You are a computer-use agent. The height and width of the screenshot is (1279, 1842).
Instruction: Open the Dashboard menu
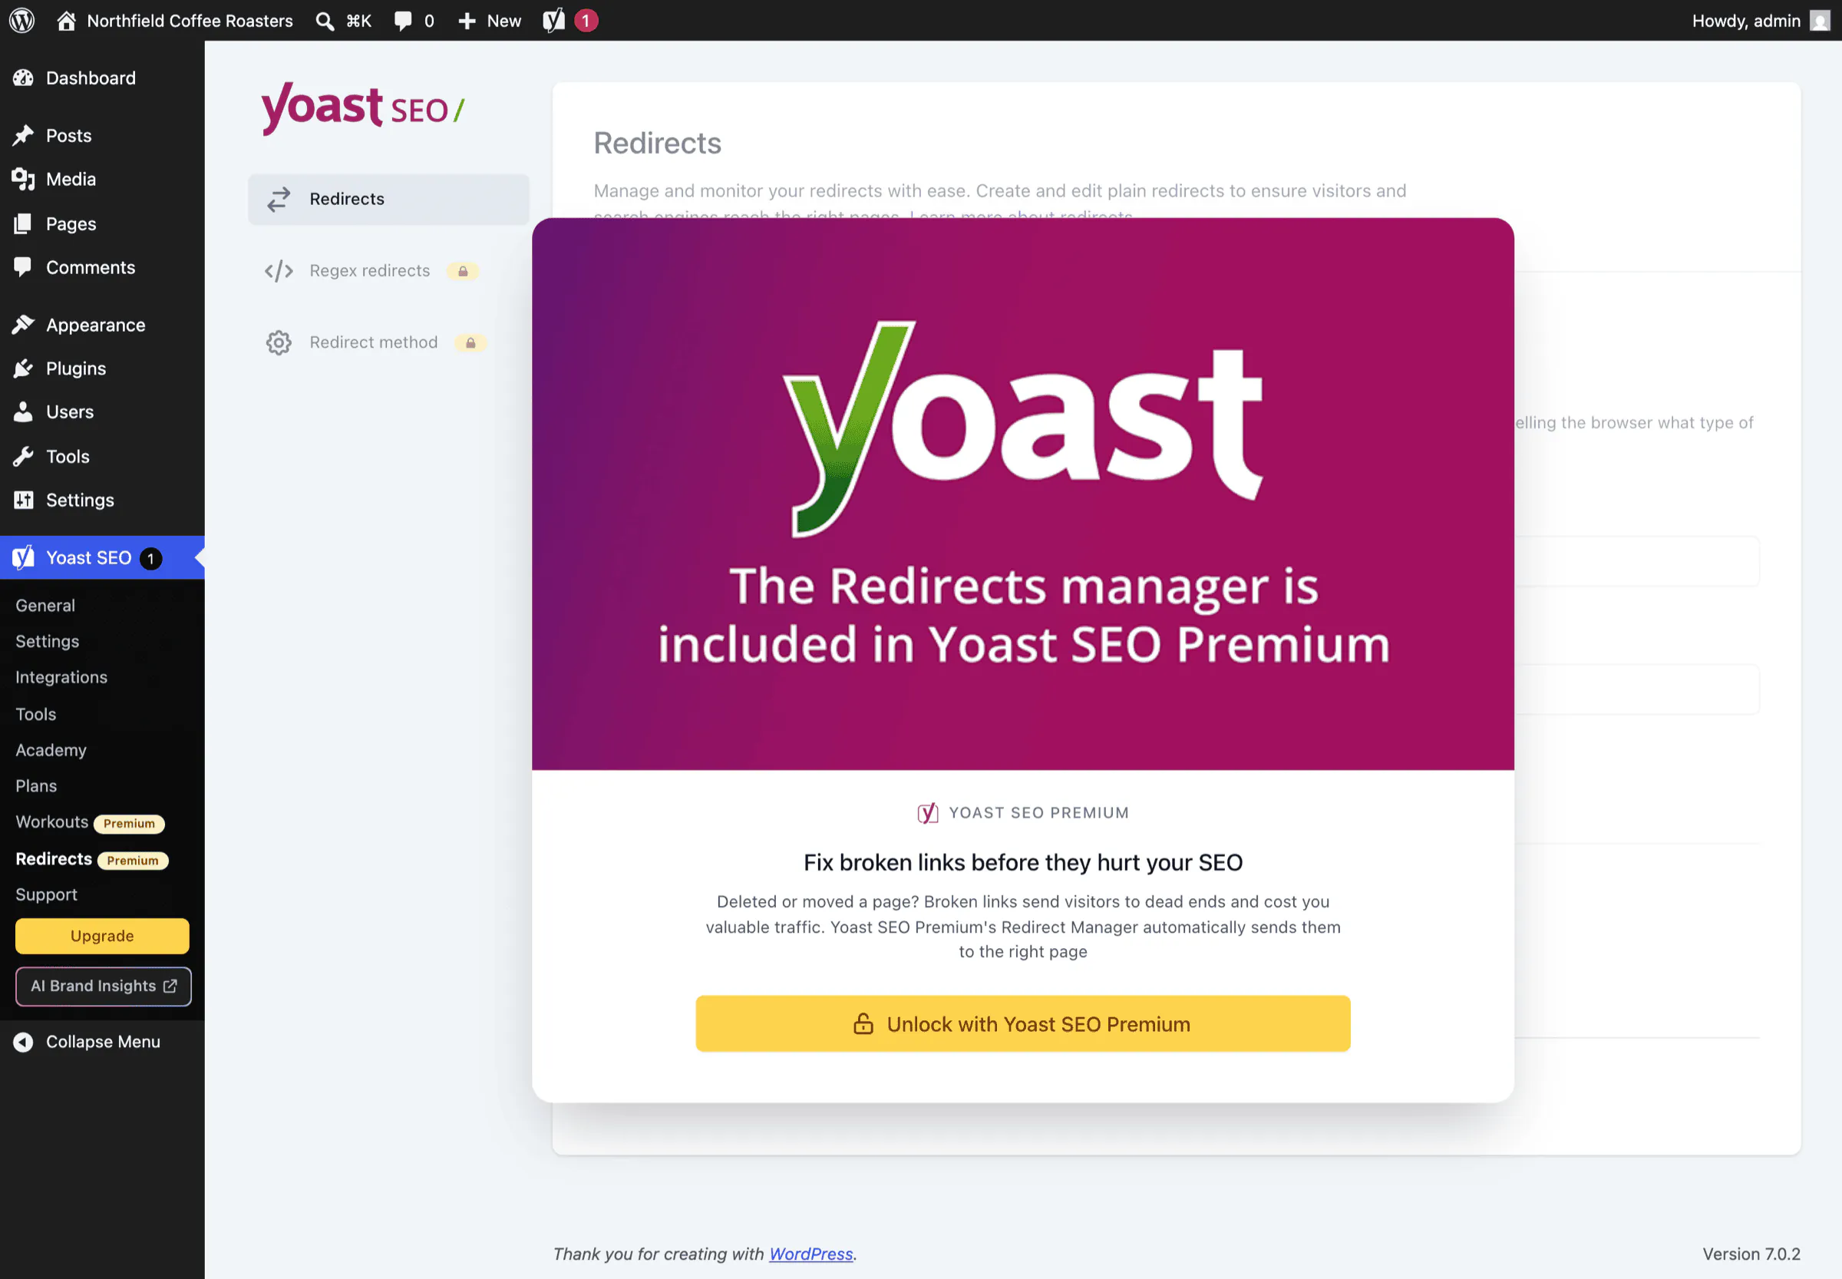(x=103, y=78)
